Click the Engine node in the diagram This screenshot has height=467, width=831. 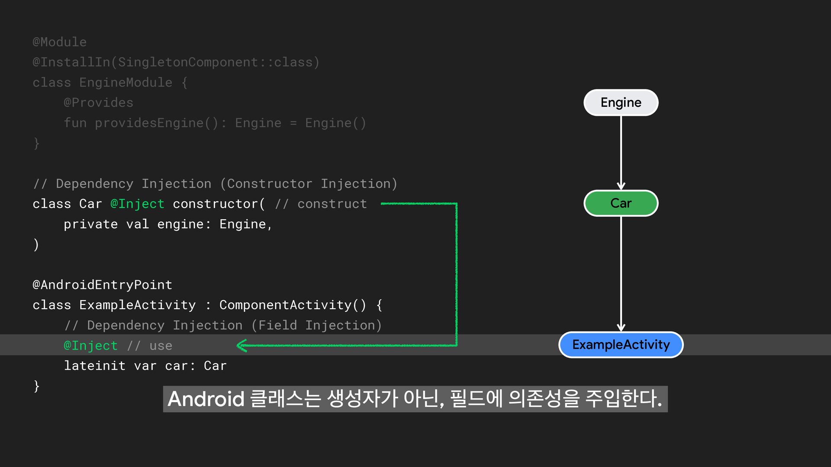point(621,102)
